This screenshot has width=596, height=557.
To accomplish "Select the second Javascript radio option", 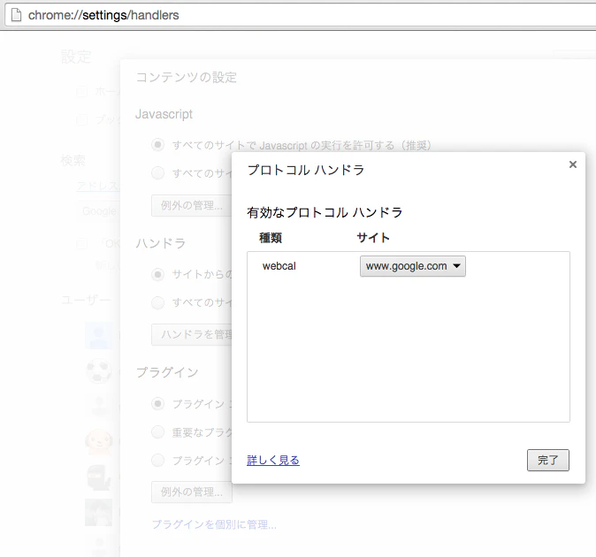I will point(157,173).
